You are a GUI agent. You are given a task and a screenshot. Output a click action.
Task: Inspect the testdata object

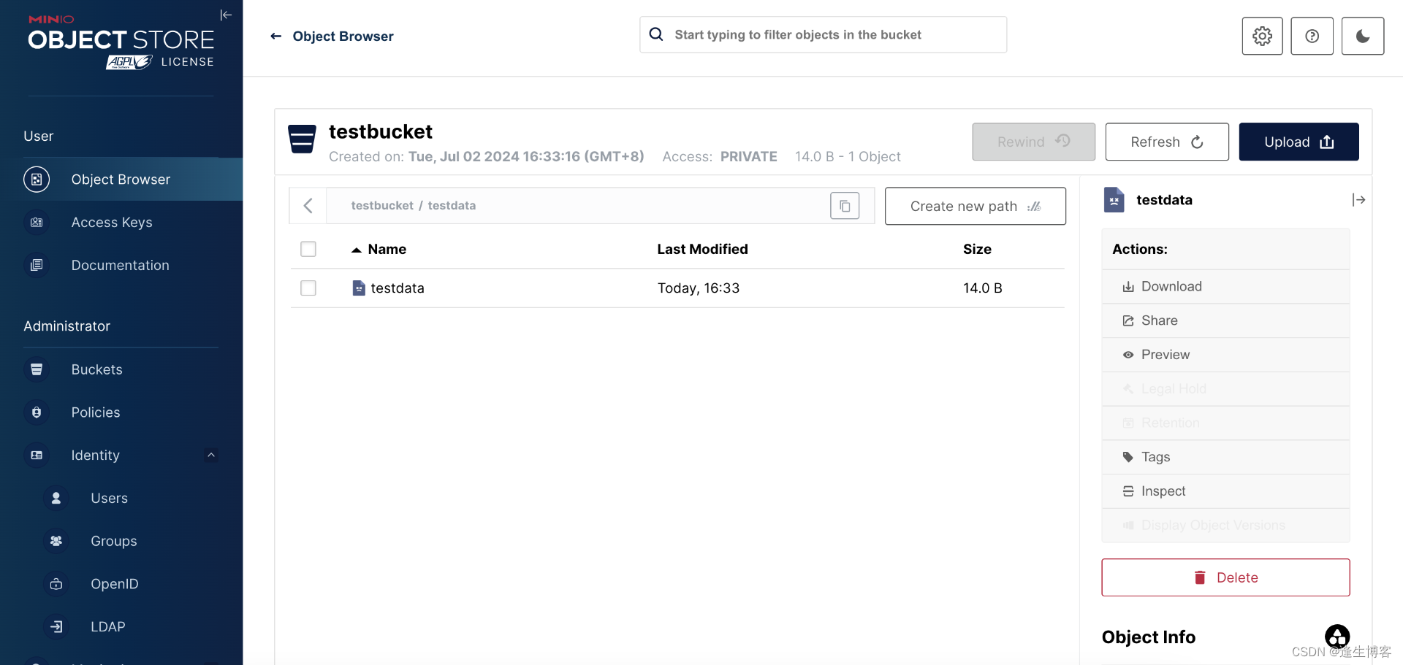tap(1225, 491)
